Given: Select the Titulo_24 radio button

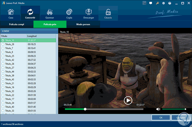Looking at the screenshot, I should (3, 103).
